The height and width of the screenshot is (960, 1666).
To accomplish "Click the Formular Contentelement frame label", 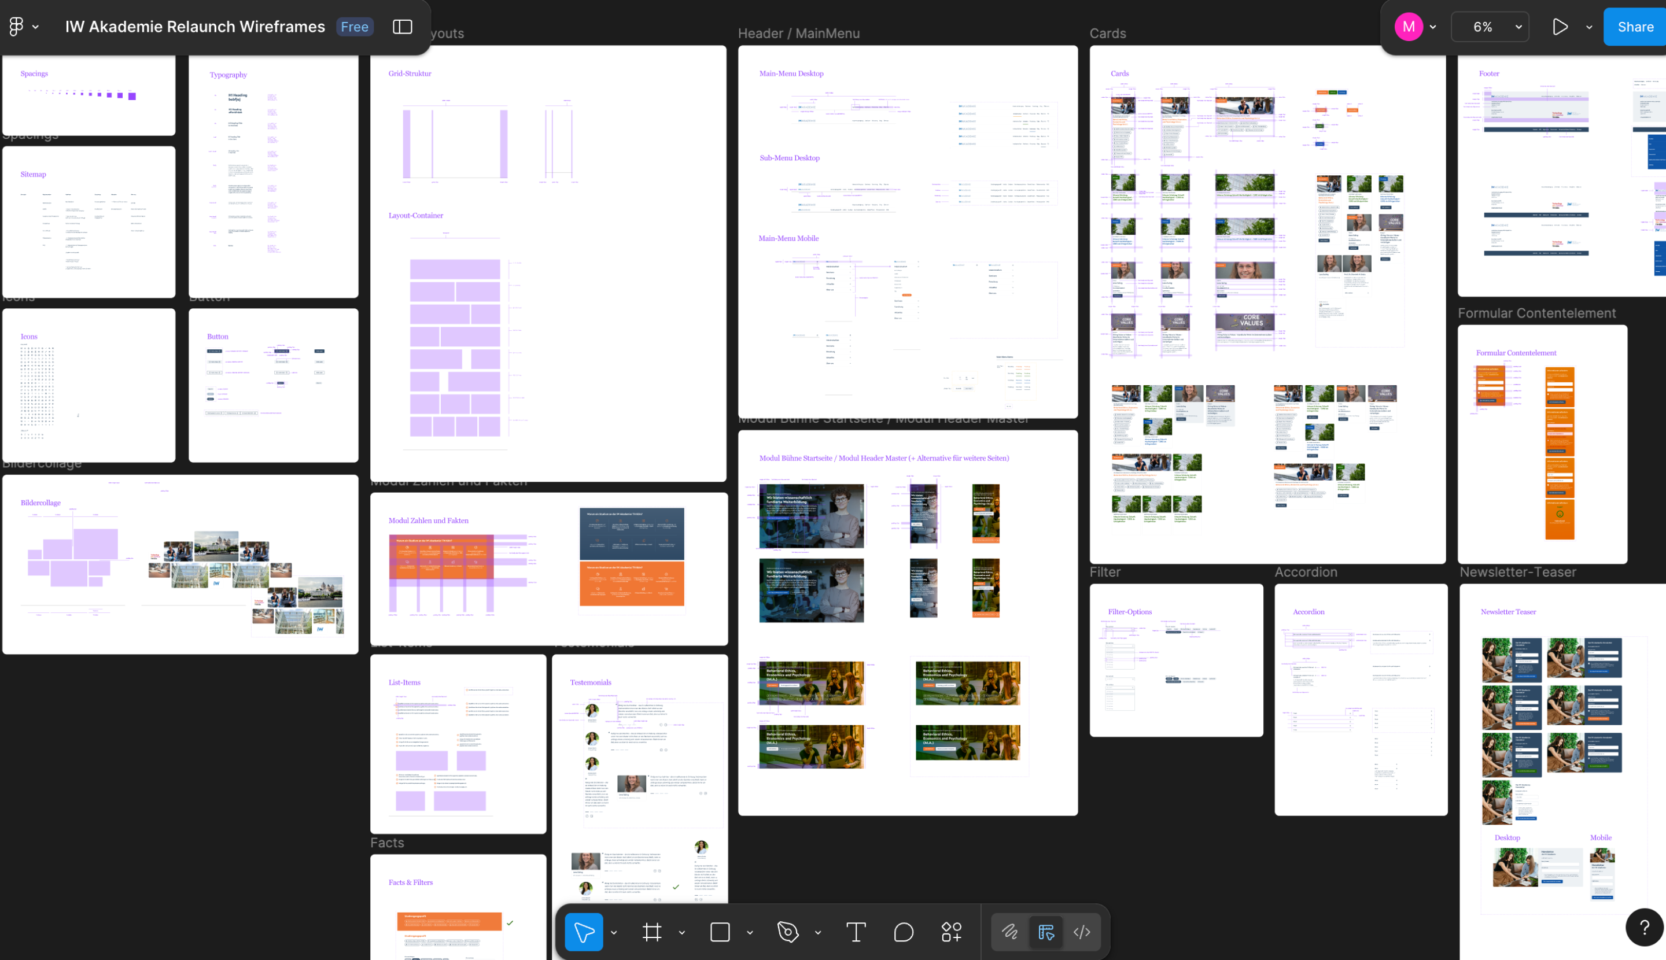I will coord(1537,313).
